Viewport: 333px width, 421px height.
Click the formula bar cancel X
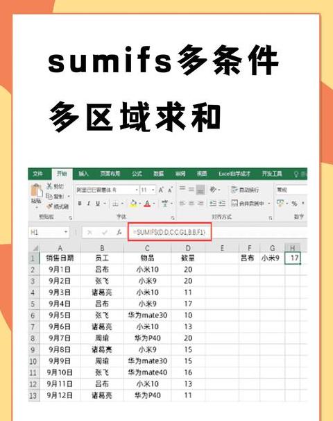(89, 233)
